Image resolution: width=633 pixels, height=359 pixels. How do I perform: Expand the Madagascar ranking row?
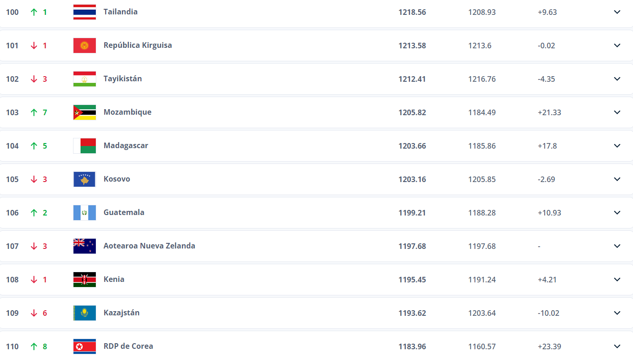617,146
